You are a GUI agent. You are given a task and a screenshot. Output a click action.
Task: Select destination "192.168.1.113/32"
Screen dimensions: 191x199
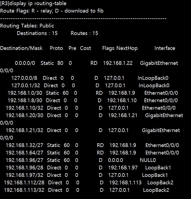pos(24,190)
